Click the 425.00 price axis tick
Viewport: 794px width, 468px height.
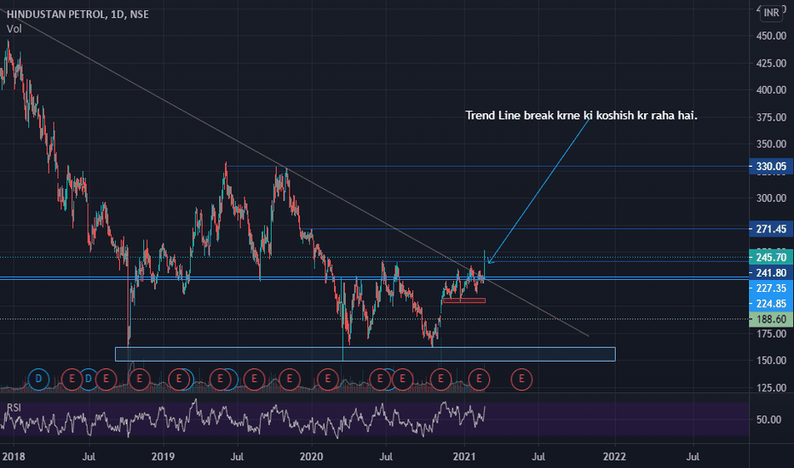(x=771, y=63)
